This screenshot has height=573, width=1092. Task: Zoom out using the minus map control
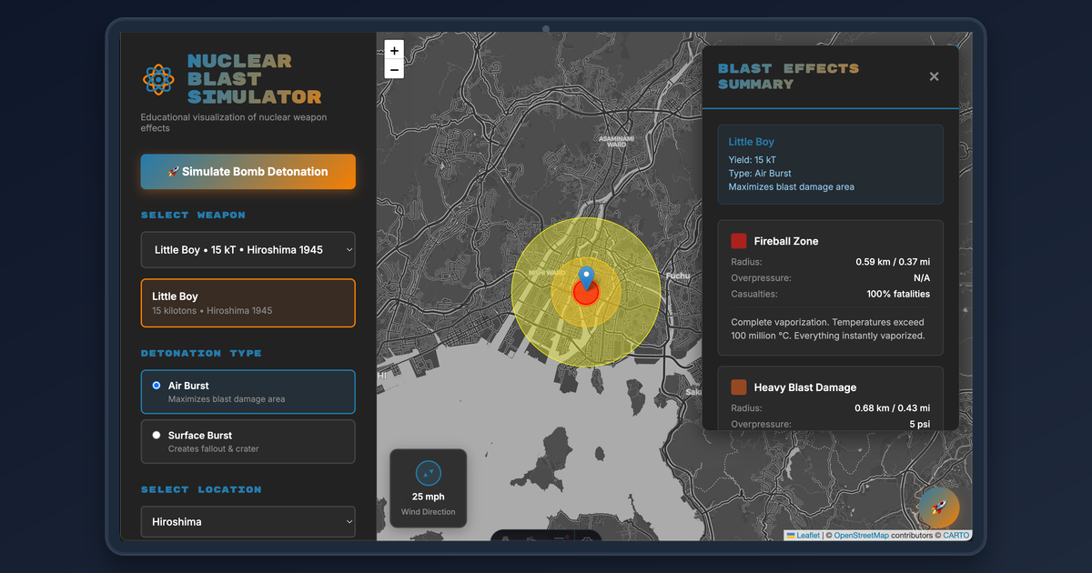pyautogui.click(x=393, y=69)
